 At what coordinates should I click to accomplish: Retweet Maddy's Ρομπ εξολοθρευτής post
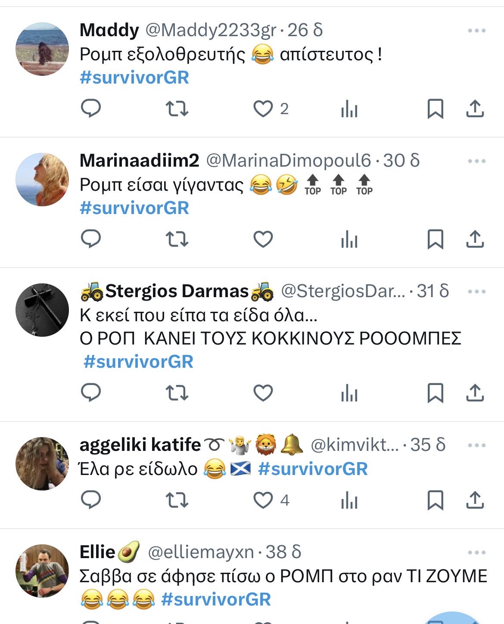(177, 109)
